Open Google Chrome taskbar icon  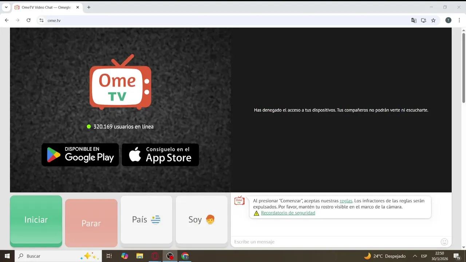coord(185,256)
